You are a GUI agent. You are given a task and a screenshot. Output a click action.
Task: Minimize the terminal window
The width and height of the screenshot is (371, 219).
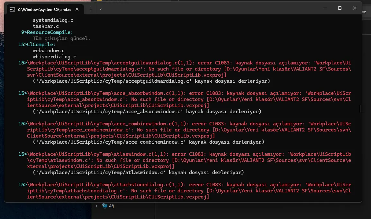point(325,8)
